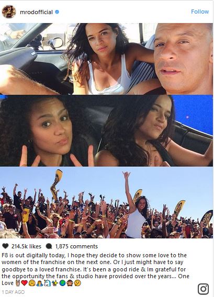Click the mrodofficial username link
214x297 pixels.
click(36, 12)
